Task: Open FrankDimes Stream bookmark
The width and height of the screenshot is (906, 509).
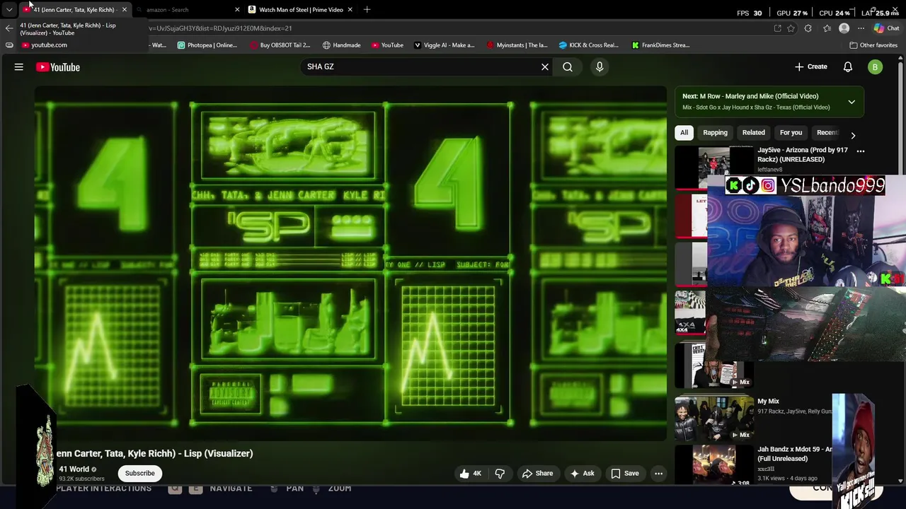Action: (660, 45)
